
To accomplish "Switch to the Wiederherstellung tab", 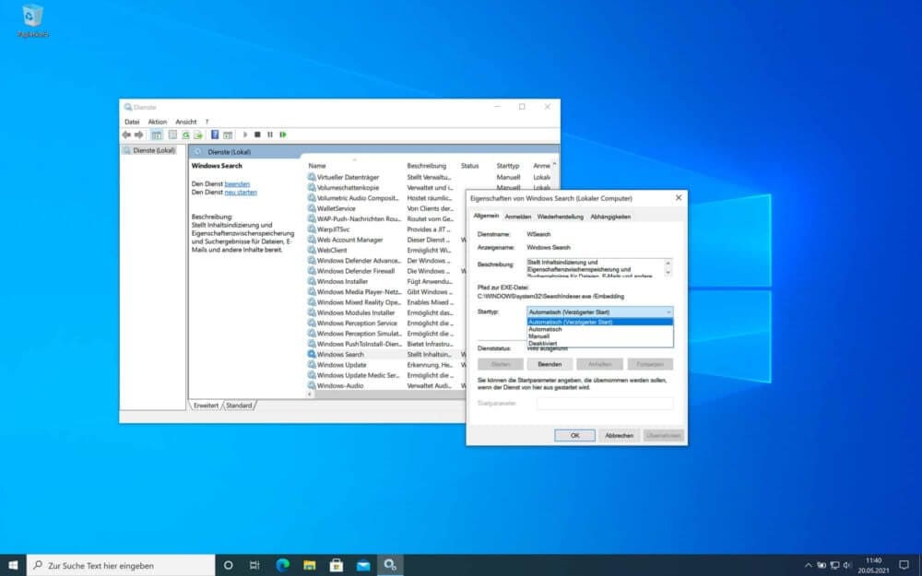I will click(x=561, y=217).
